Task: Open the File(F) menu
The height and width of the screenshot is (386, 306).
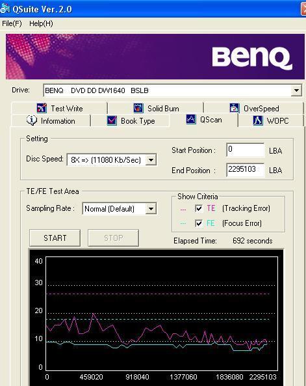Action: [x=12, y=23]
